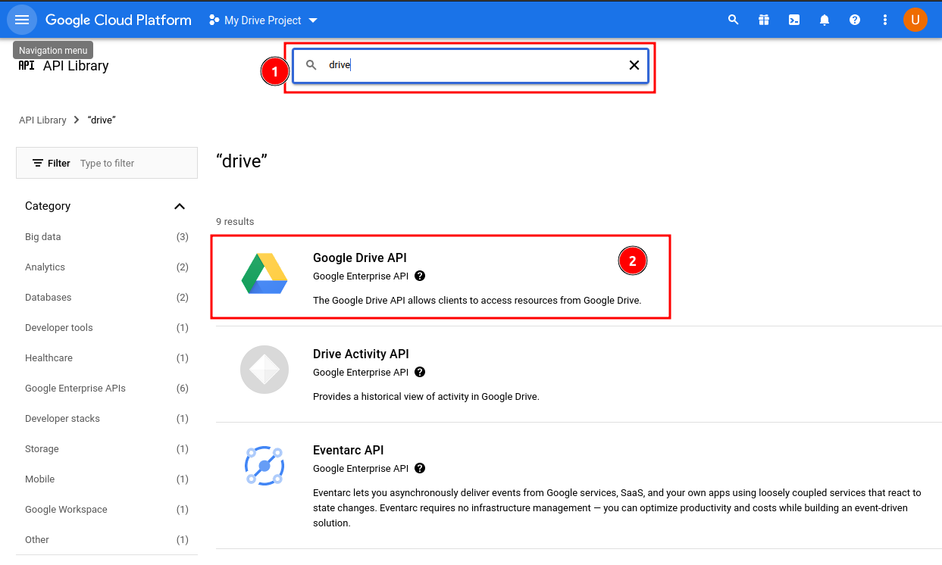The height and width of the screenshot is (565, 942).
Task: Open the hamburger navigation menu
Action: coord(22,20)
